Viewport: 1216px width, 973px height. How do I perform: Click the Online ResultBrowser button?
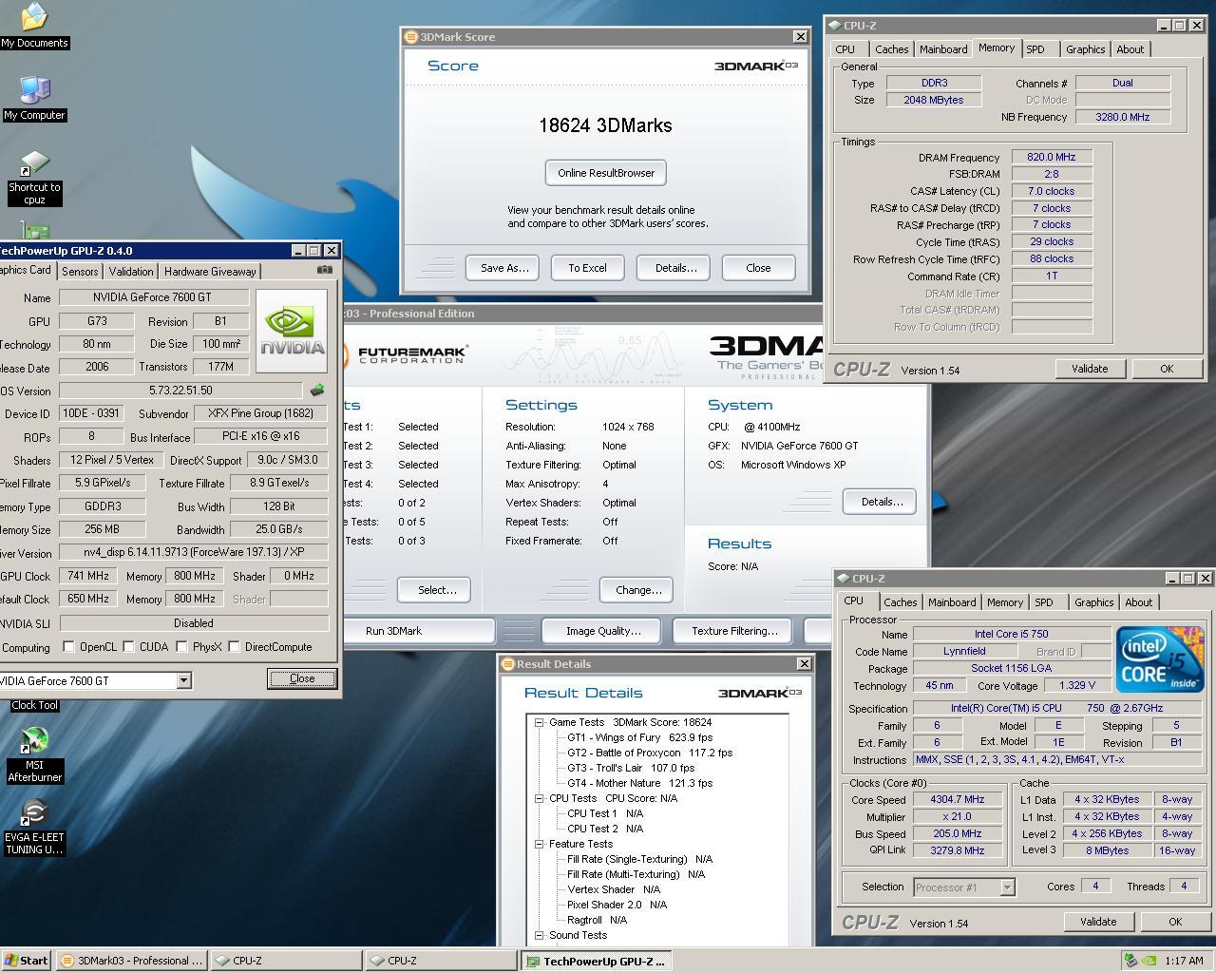606,173
